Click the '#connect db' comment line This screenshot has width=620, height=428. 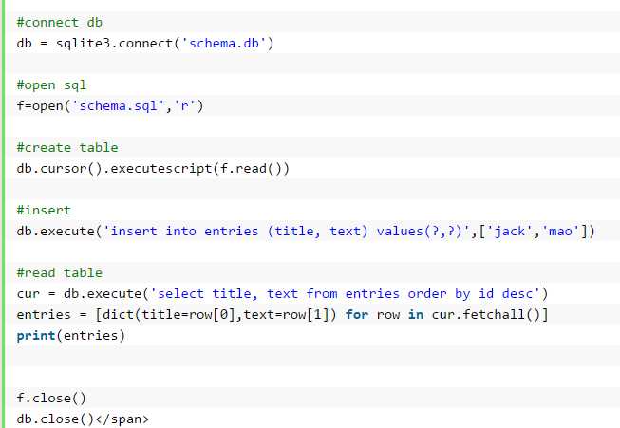59,23
